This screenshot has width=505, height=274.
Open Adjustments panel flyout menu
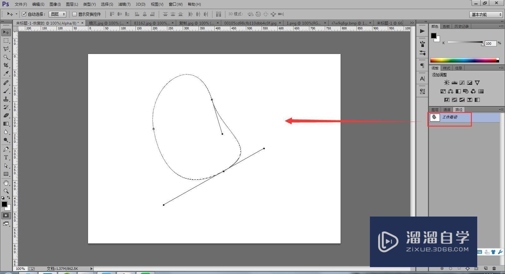click(501, 68)
